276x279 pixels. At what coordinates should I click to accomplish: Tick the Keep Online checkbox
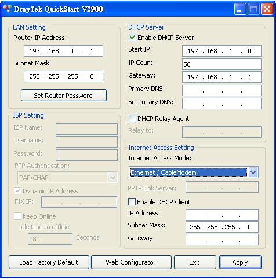coord(17,216)
